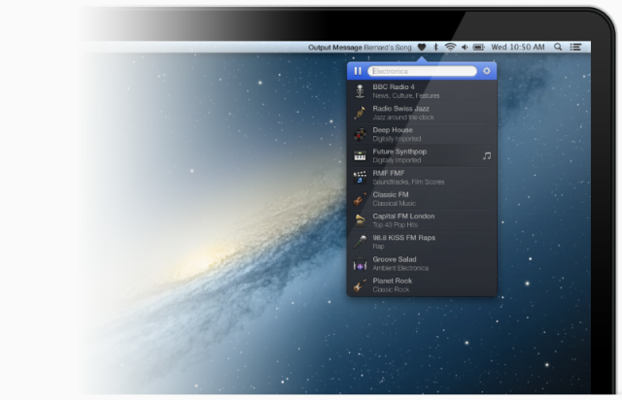Open the battery status icon

coord(479,48)
